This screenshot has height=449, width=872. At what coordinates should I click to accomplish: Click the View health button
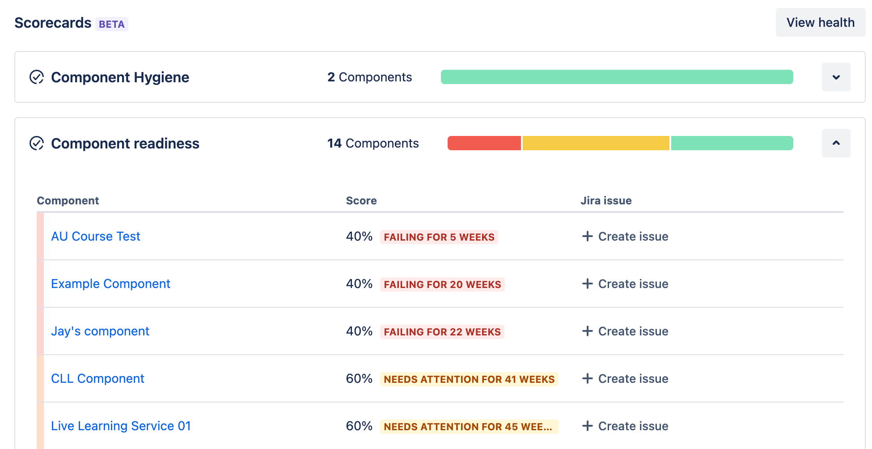(821, 22)
